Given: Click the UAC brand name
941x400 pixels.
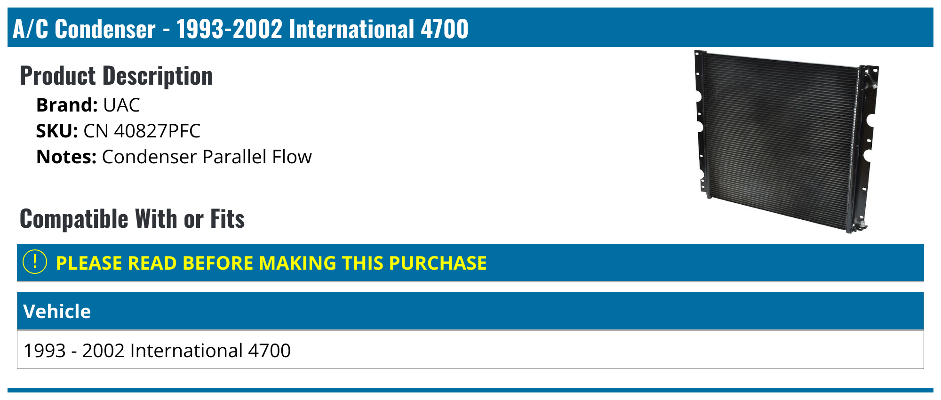Looking at the screenshot, I should pyautogui.click(x=121, y=105).
